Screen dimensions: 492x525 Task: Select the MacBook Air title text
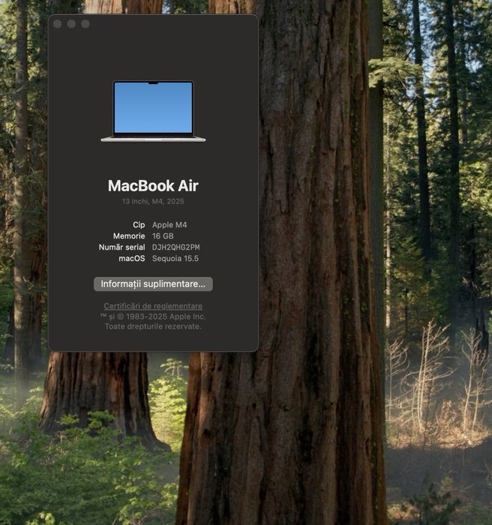153,185
